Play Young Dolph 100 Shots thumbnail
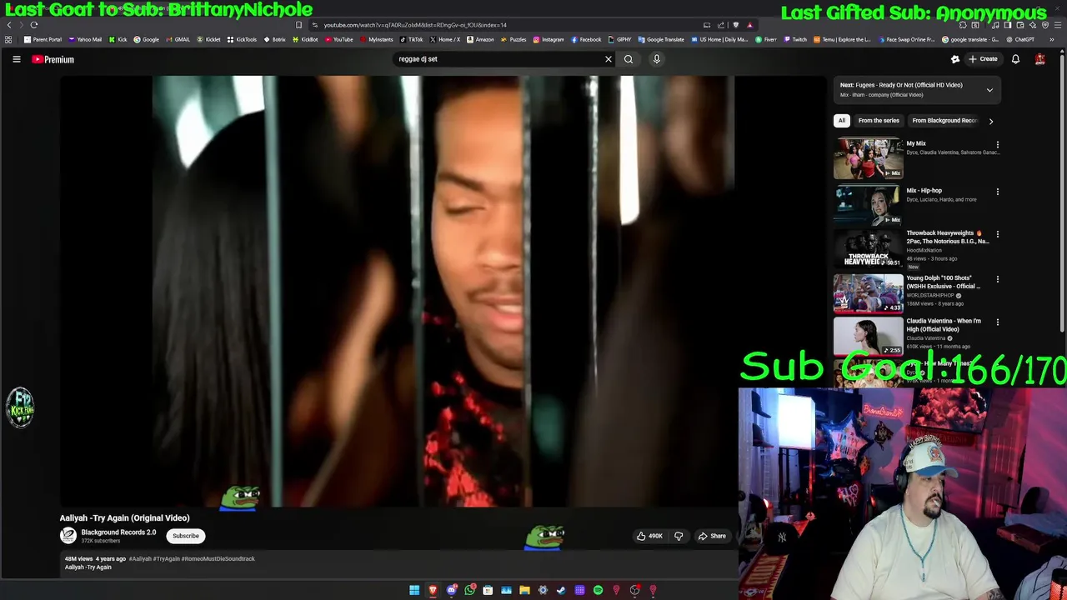The width and height of the screenshot is (1067, 600). [x=868, y=292]
